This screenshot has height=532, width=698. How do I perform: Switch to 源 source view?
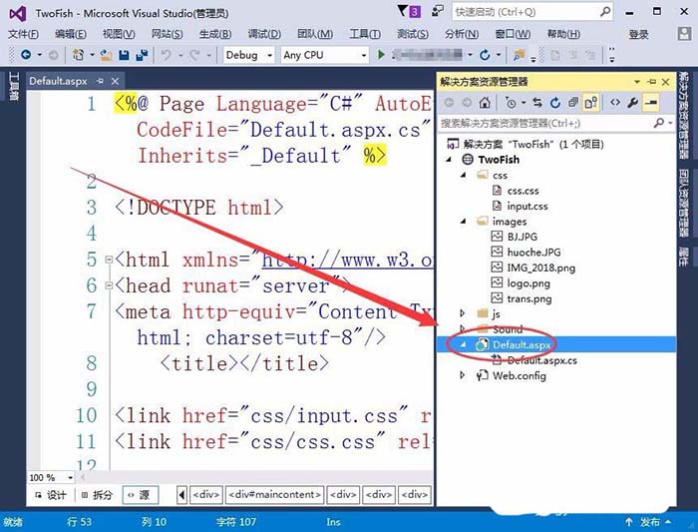(x=140, y=495)
